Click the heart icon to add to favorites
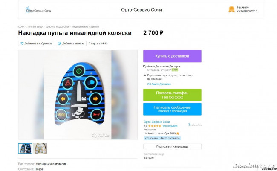Image resolution: width=277 pixels, height=171 pixels. (x=22, y=43)
